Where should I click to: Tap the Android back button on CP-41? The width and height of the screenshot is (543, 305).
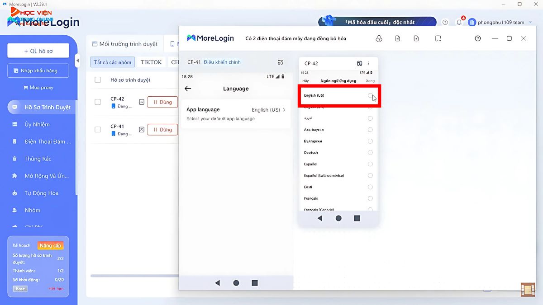tap(217, 283)
